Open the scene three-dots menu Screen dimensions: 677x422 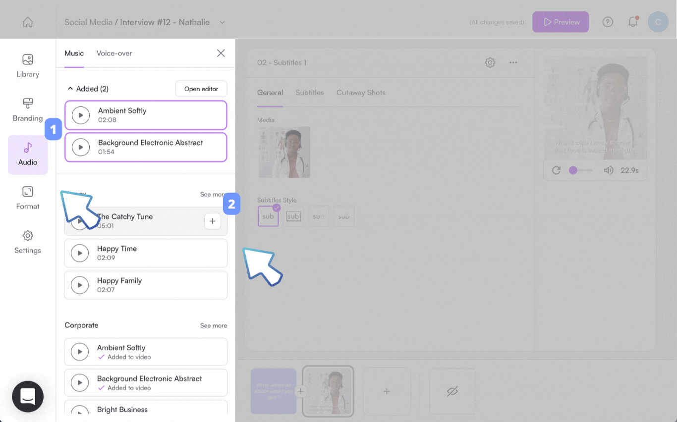point(513,62)
